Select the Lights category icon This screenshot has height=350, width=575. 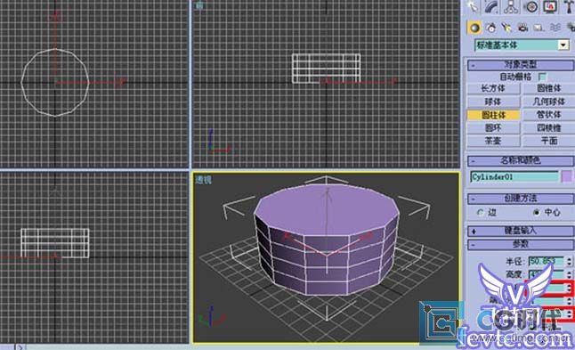(506, 28)
